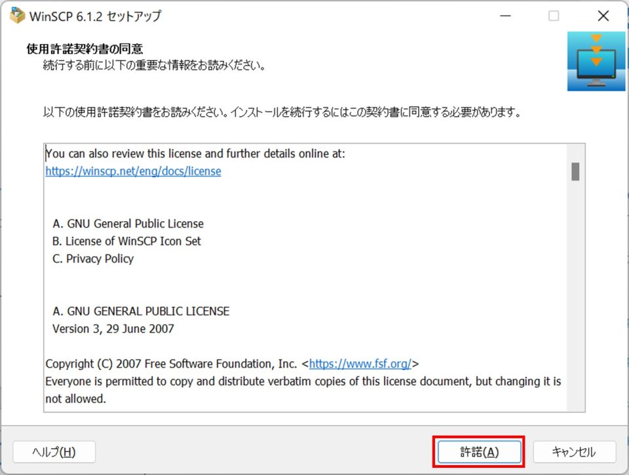This screenshot has height=475, width=629.
Task: Click the 許諾(A) button to accept license
Action: 479,452
